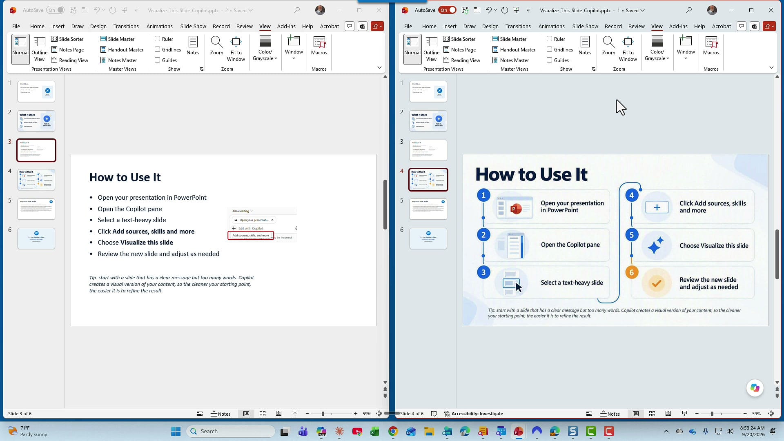Expand Color/Grayscale dropdown in left window
Screen dimensions: 784x441
click(265, 49)
